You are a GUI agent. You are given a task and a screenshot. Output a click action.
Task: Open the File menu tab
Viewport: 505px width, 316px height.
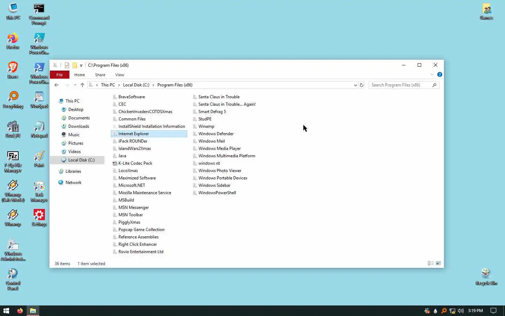pos(60,75)
